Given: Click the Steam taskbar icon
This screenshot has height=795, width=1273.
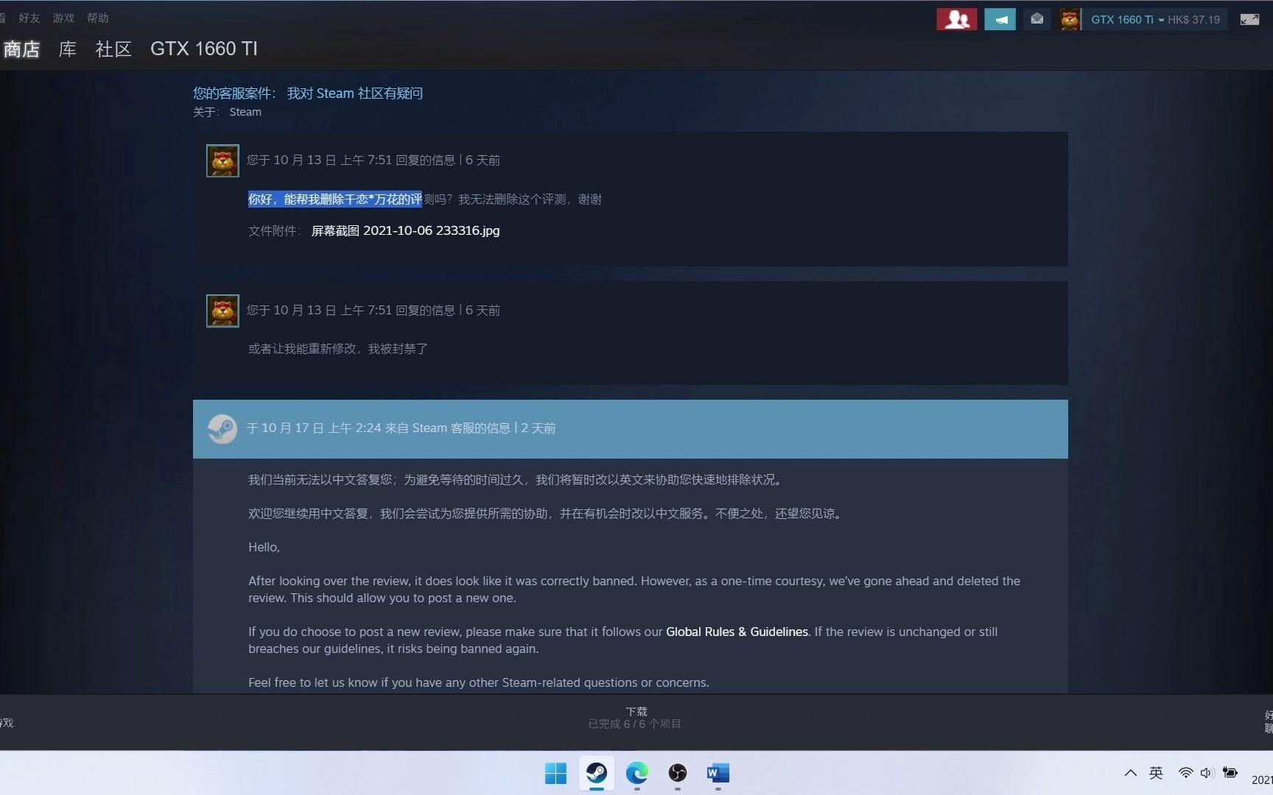Looking at the screenshot, I should tap(596, 773).
